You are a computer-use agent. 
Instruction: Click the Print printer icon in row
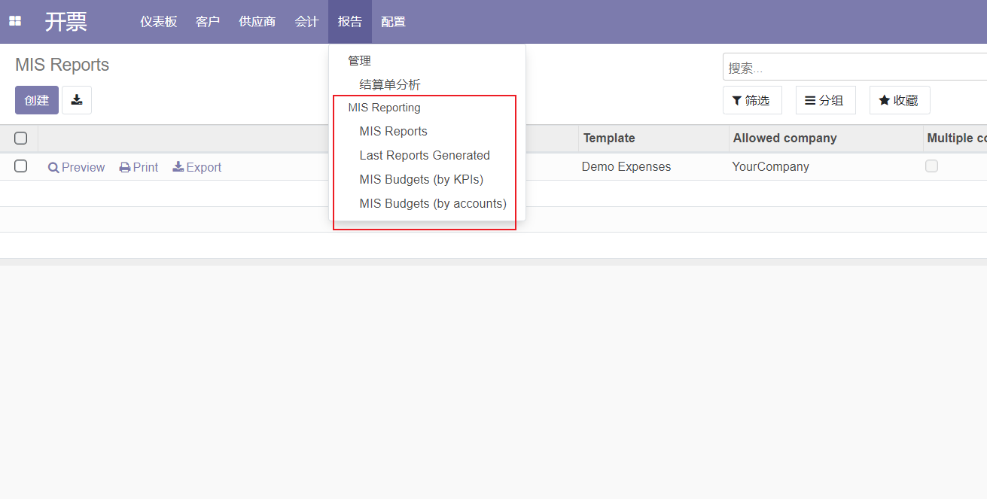coord(125,168)
